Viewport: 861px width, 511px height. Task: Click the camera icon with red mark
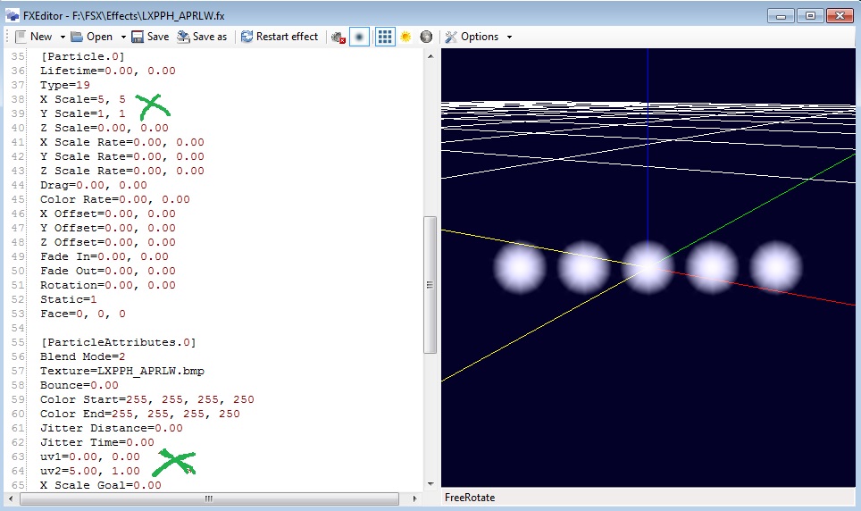point(339,37)
